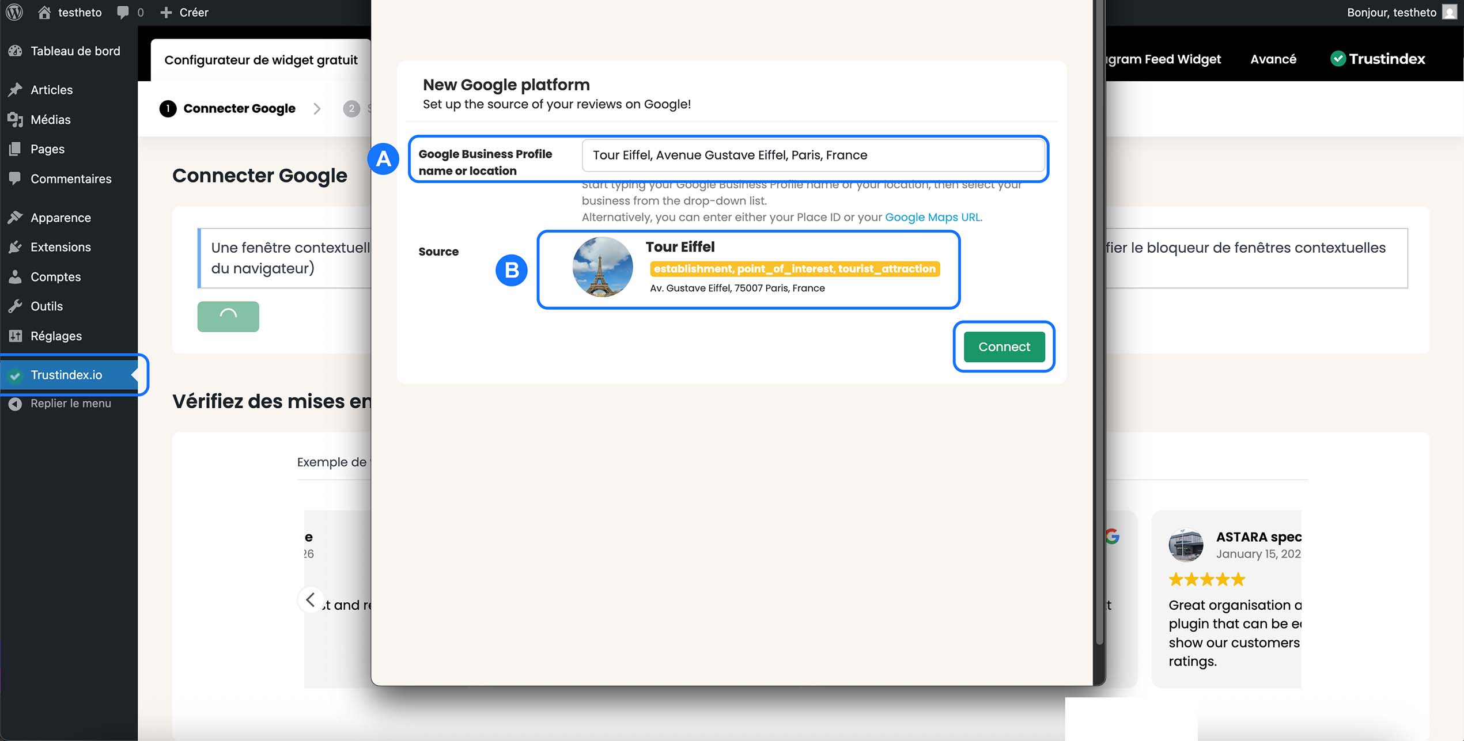Follow the Google Maps URL link

click(933, 217)
